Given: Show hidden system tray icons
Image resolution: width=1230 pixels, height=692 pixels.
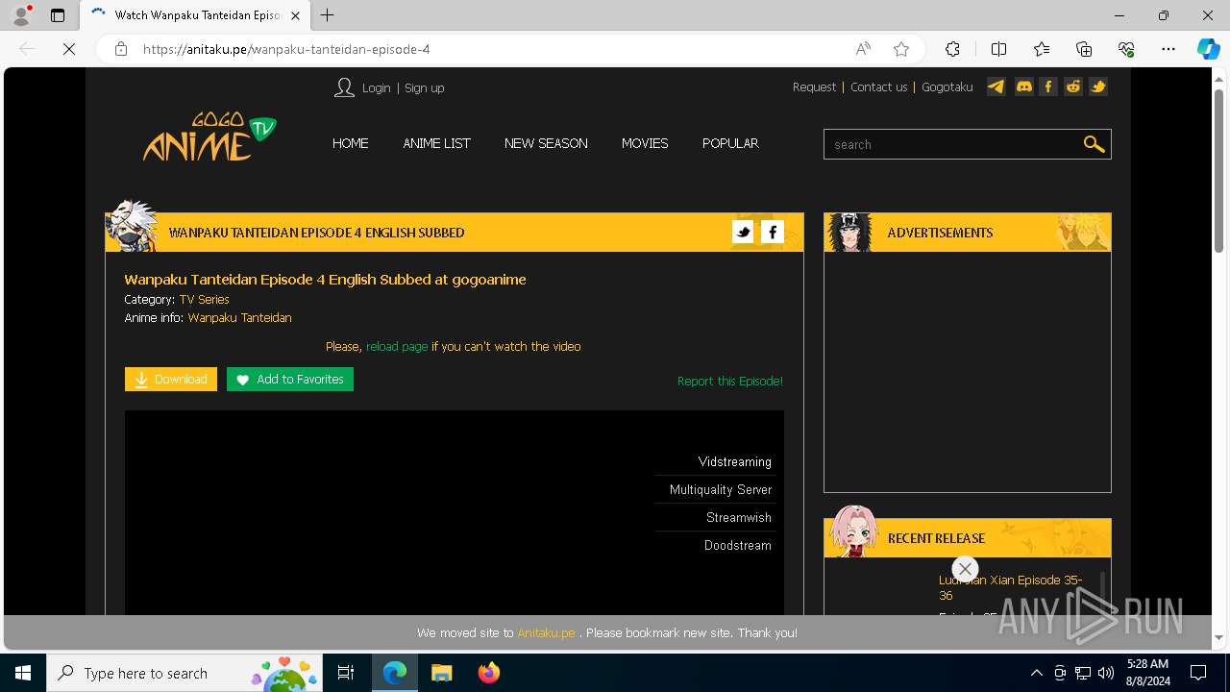Looking at the screenshot, I should [x=1036, y=673].
